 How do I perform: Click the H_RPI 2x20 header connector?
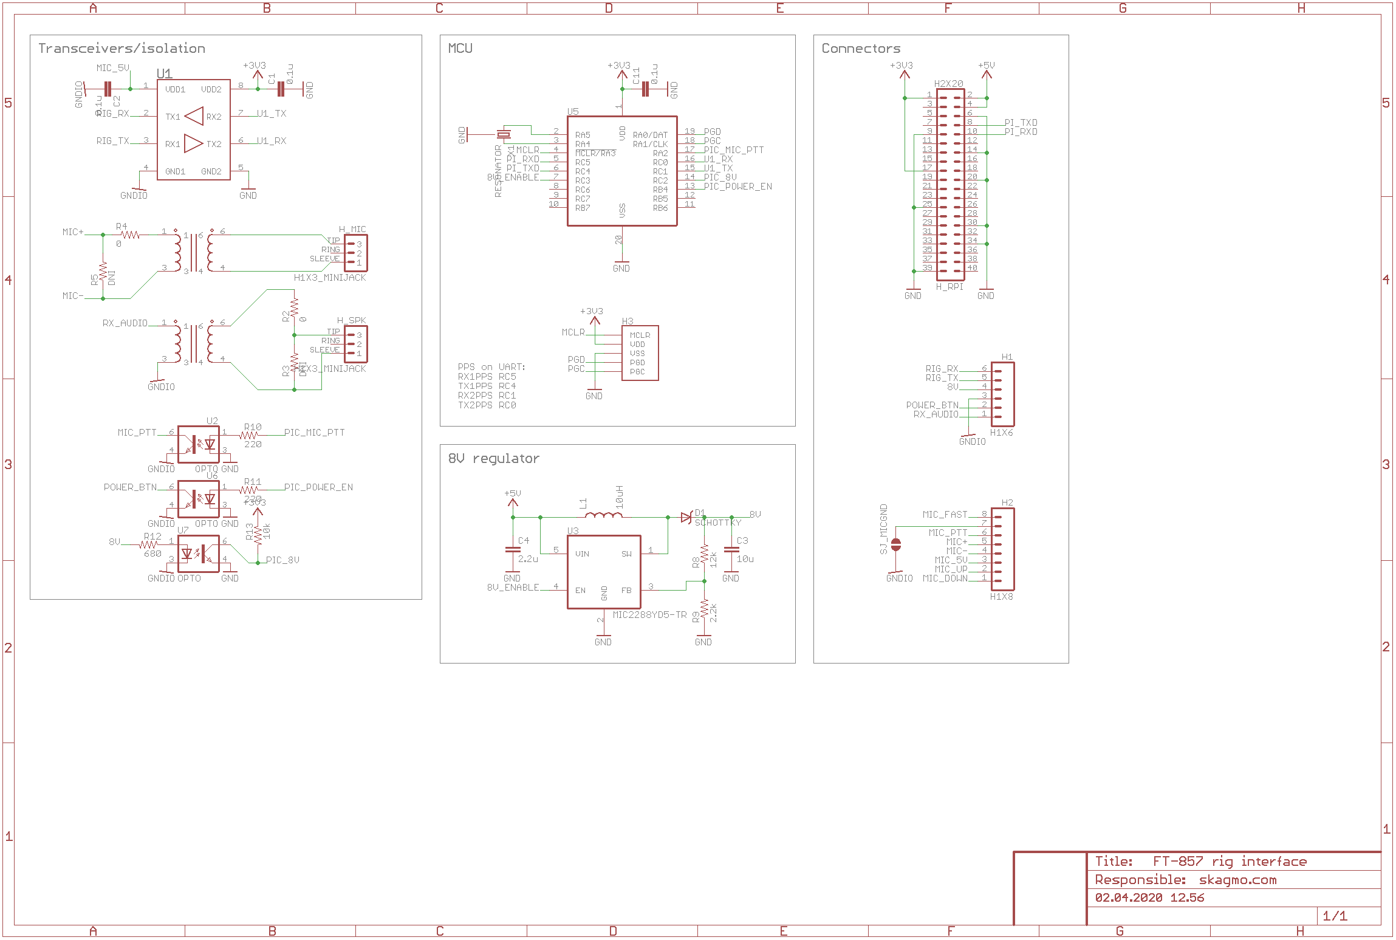950,185
